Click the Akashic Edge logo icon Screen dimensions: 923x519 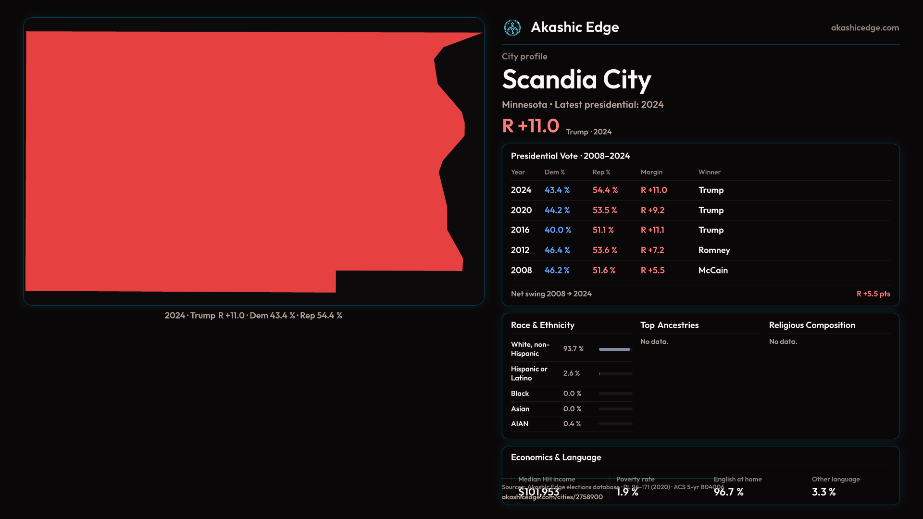click(x=512, y=28)
